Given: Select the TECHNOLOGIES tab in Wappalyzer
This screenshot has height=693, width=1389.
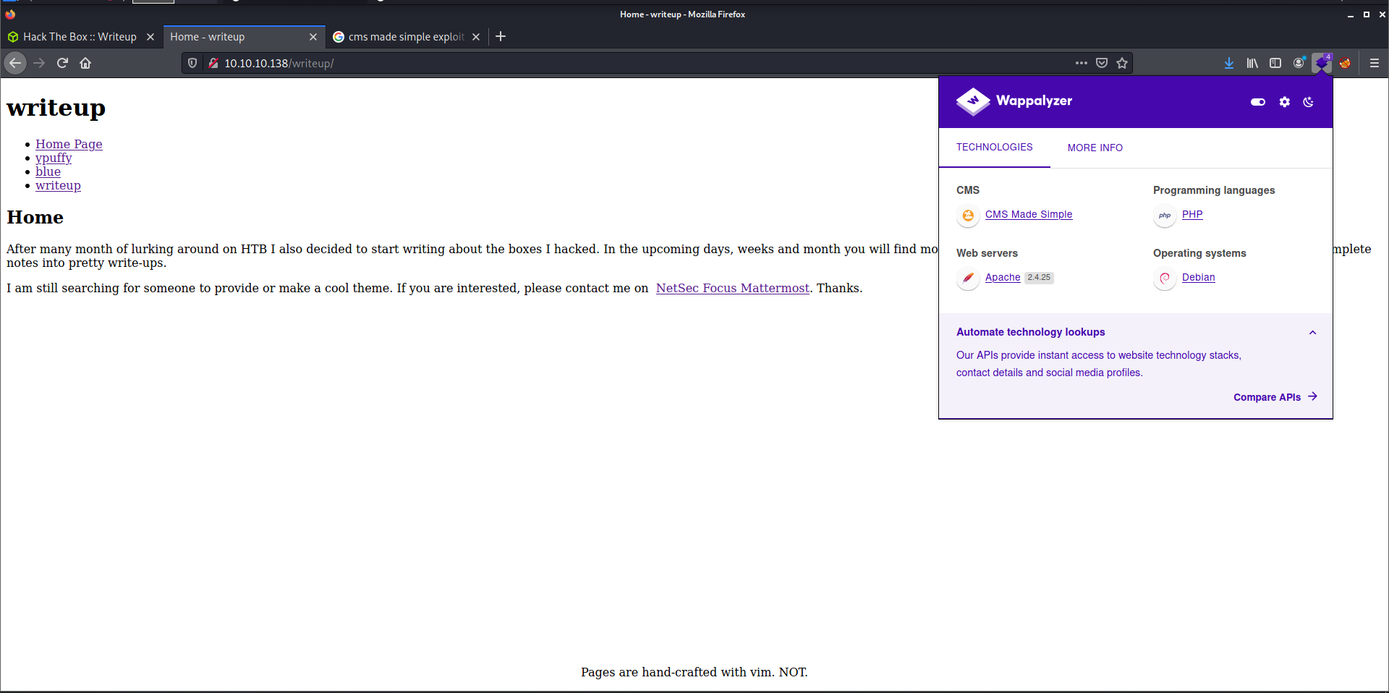Looking at the screenshot, I should click(995, 148).
